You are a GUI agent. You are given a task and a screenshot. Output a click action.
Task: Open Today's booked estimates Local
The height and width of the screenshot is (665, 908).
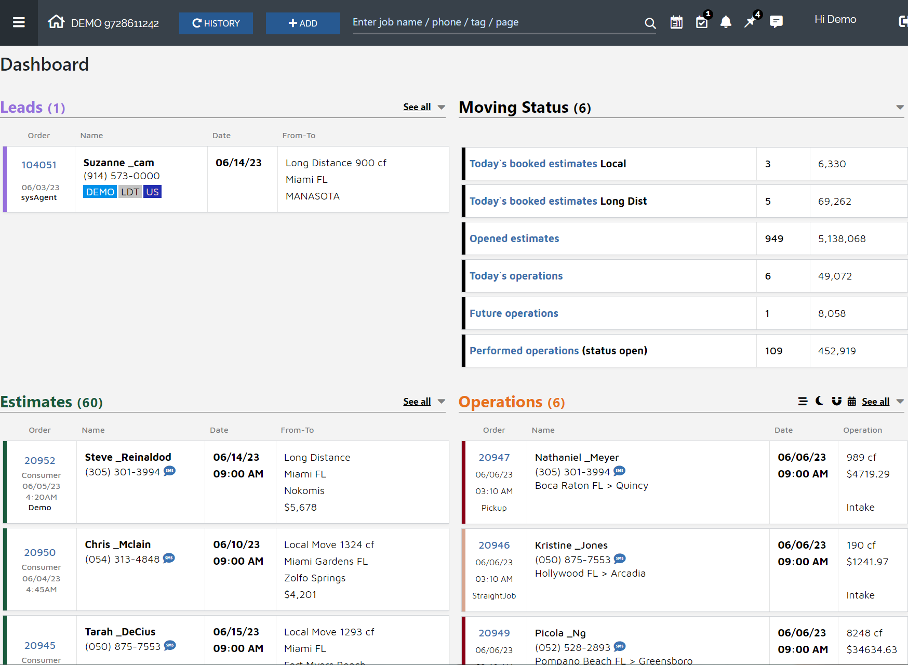[548, 164]
